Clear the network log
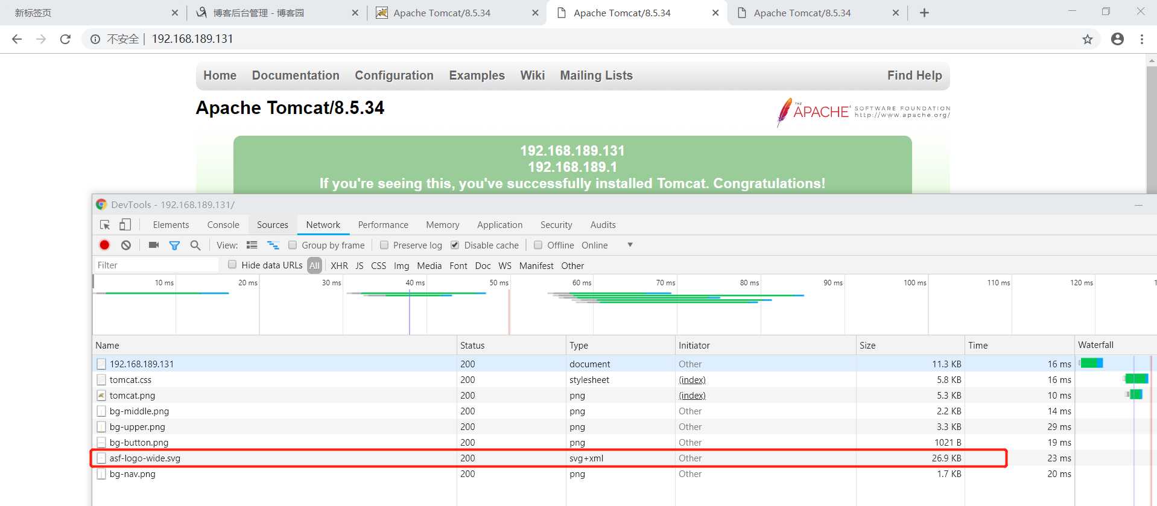The width and height of the screenshot is (1157, 506). coord(125,245)
